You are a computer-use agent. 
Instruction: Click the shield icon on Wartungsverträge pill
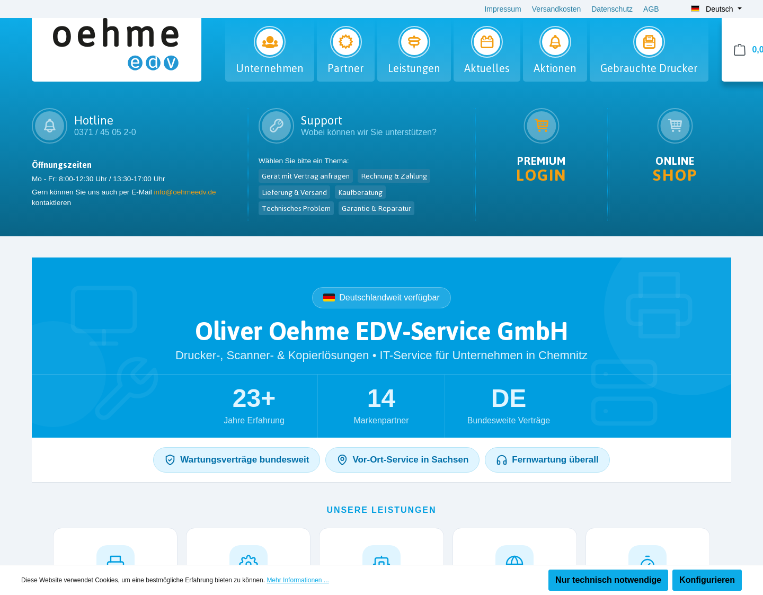coord(170,460)
